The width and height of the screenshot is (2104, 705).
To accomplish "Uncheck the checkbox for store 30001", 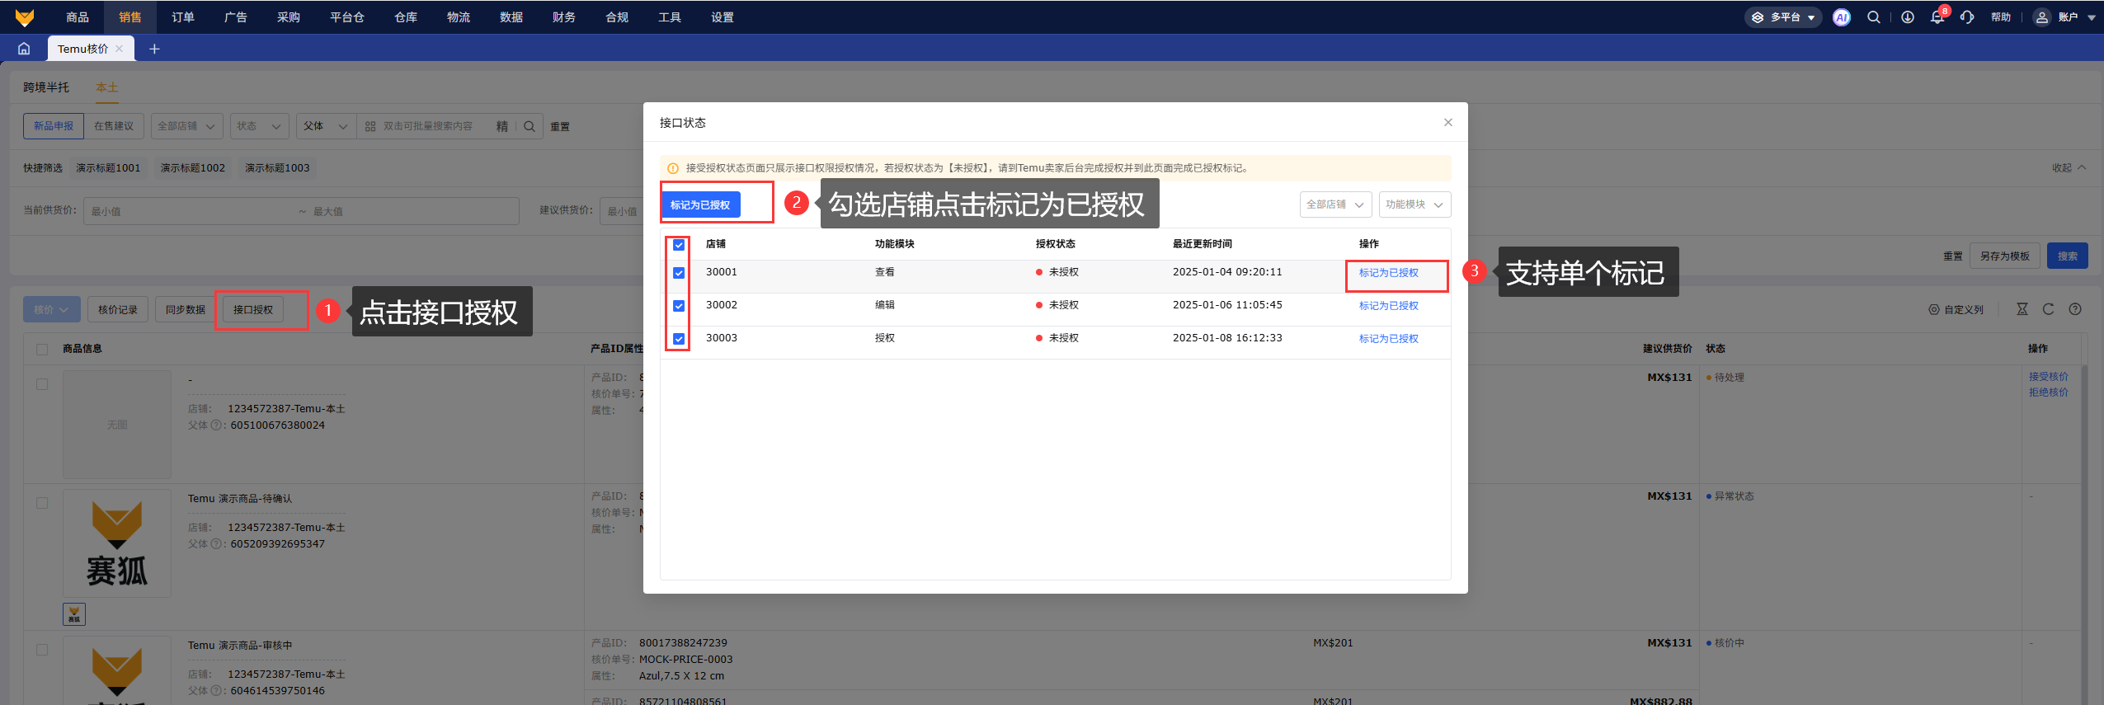I will 679,273.
